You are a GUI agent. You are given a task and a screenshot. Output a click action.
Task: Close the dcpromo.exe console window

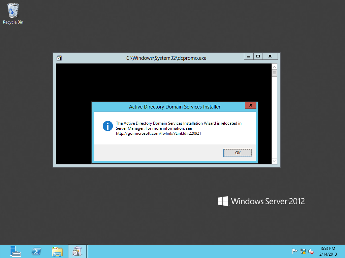270,56
